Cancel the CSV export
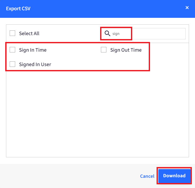 tap(147, 176)
